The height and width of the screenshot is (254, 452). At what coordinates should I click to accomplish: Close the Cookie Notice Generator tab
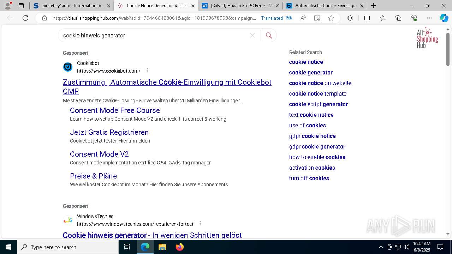[193, 6]
